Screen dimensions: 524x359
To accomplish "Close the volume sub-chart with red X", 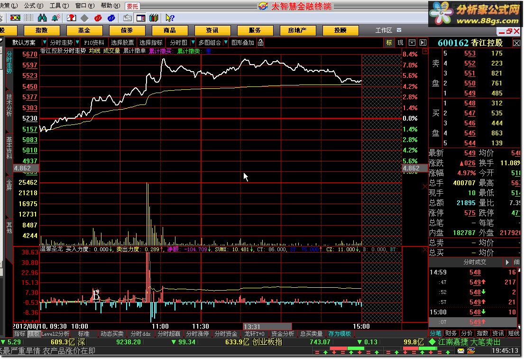I will point(425,186).
